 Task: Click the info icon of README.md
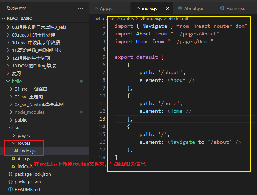click(x=11, y=190)
